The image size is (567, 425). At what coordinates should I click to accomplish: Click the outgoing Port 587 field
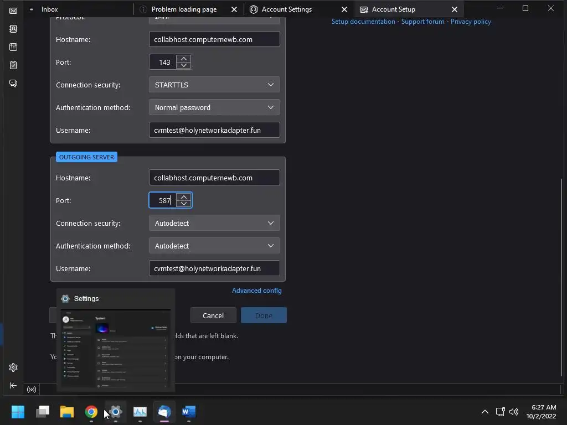click(163, 200)
